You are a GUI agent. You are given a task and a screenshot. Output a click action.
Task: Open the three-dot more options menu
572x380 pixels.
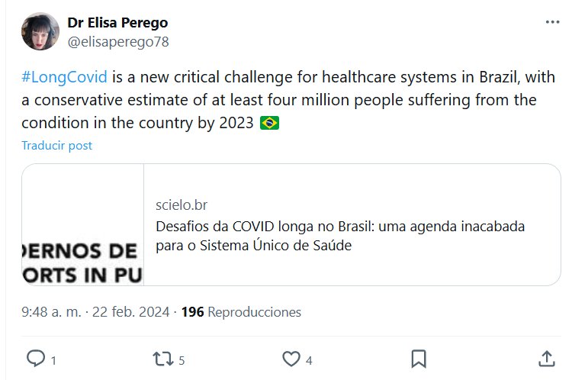(x=552, y=22)
